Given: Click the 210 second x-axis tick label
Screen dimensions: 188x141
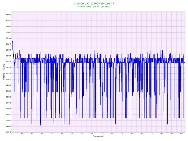Looking at the screenshot, I should 82,134.
